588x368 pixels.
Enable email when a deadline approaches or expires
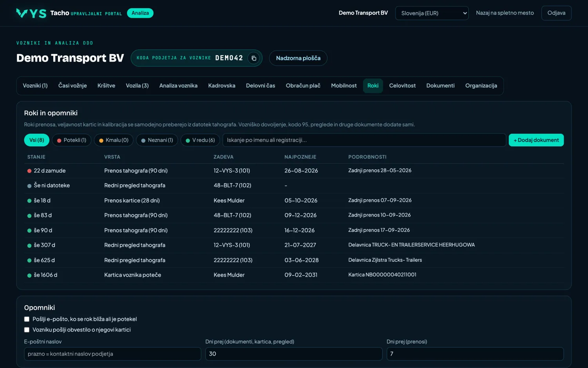tap(27, 319)
